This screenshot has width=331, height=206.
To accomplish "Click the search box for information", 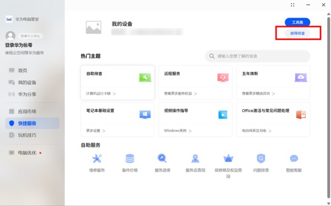I will coord(258,56).
